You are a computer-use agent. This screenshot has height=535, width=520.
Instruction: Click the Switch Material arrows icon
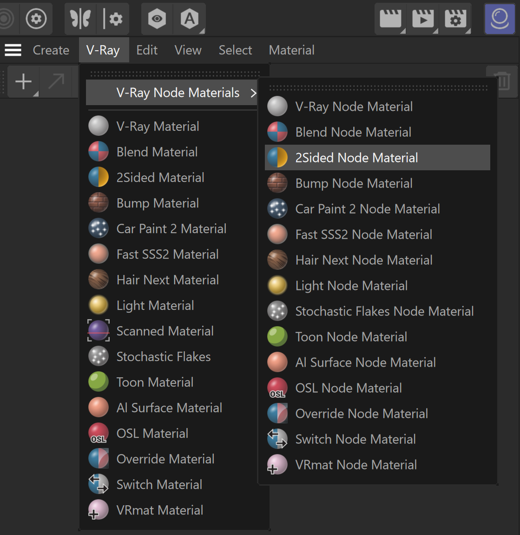point(99,484)
